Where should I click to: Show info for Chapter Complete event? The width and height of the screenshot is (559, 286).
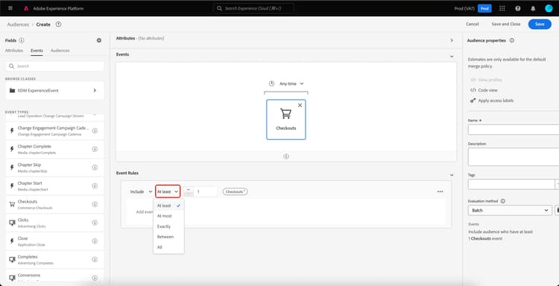(95, 149)
